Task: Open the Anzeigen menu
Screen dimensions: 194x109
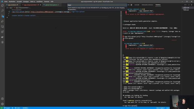Action: (x=26, y=2)
